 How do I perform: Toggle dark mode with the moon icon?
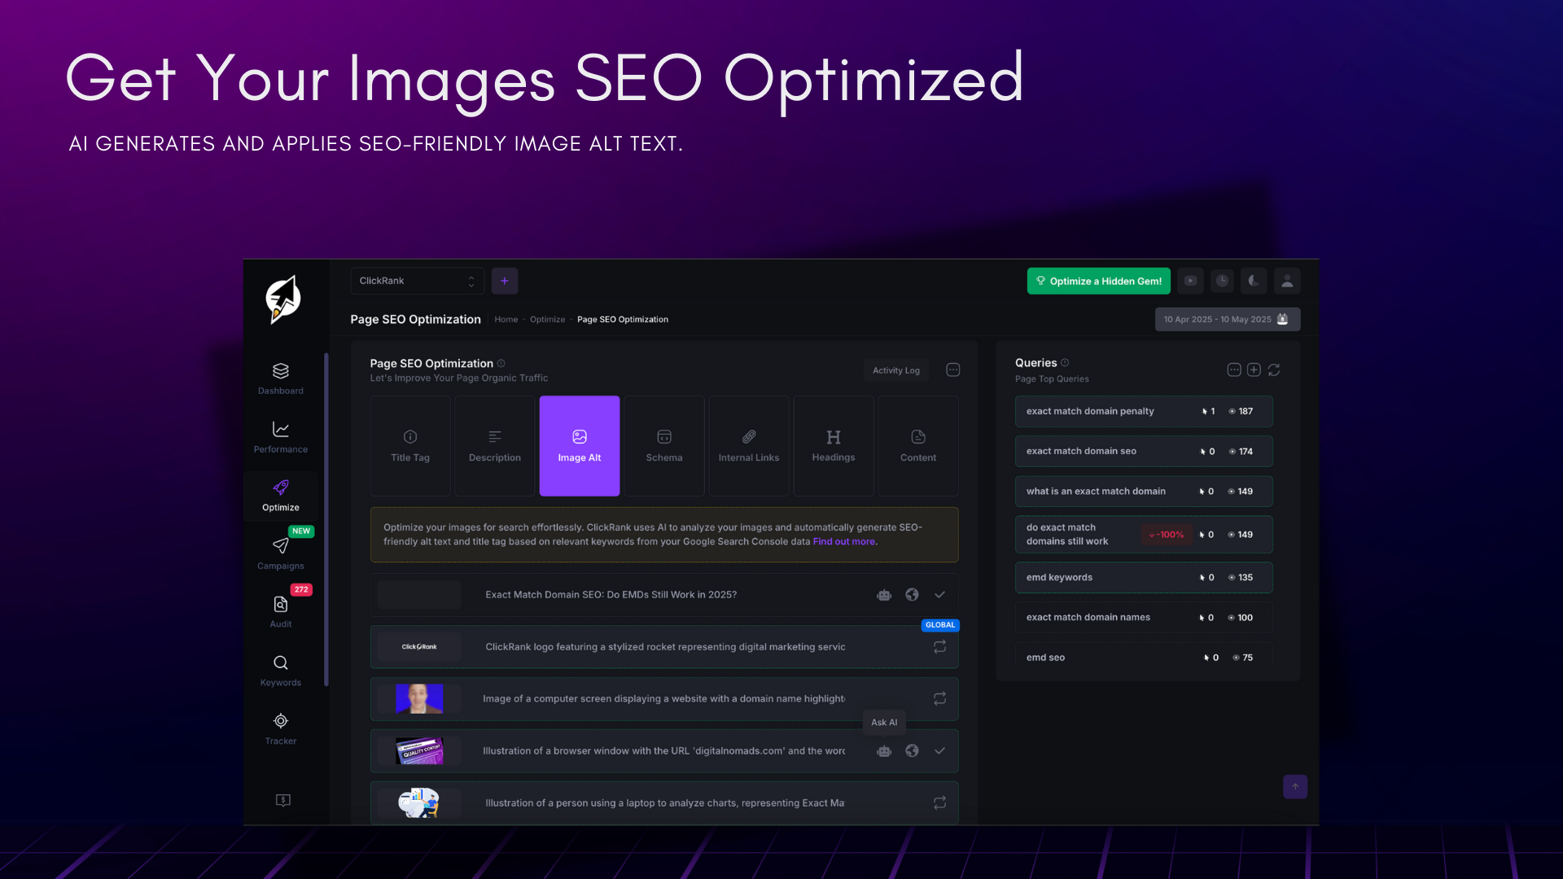point(1254,281)
